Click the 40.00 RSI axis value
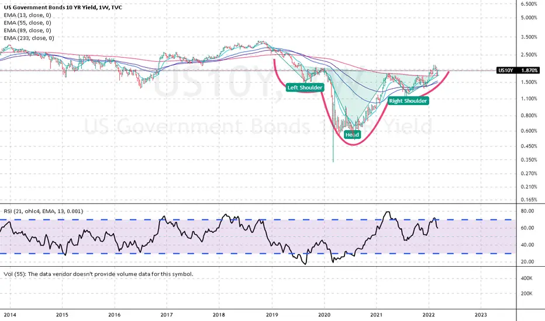Screen dimensions: 545x321 [529, 245]
